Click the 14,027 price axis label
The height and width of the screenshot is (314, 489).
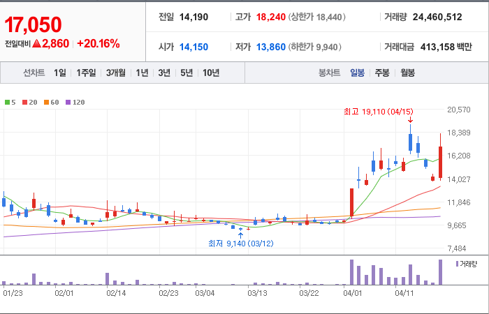click(x=459, y=179)
